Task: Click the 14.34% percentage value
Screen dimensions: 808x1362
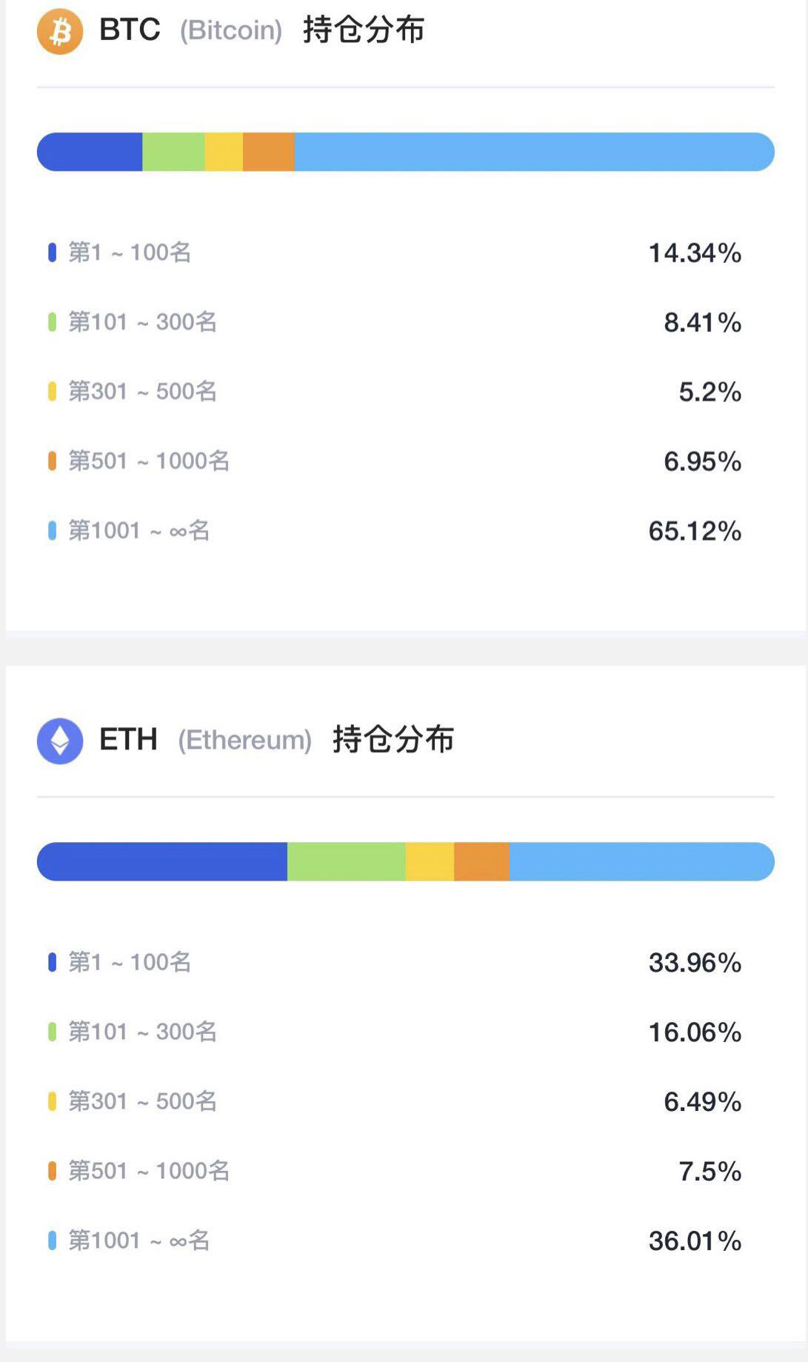Action: (693, 253)
